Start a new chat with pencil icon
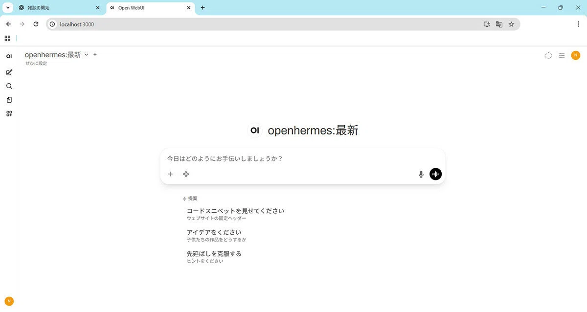587x312 pixels. 9,72
